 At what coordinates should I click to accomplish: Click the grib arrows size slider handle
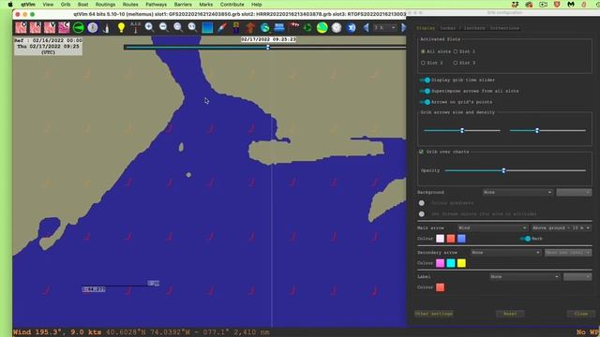click(462, 131)
